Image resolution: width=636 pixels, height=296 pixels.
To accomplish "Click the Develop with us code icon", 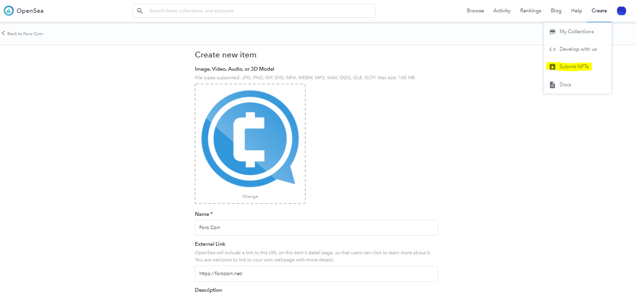I will coord(552,49).
